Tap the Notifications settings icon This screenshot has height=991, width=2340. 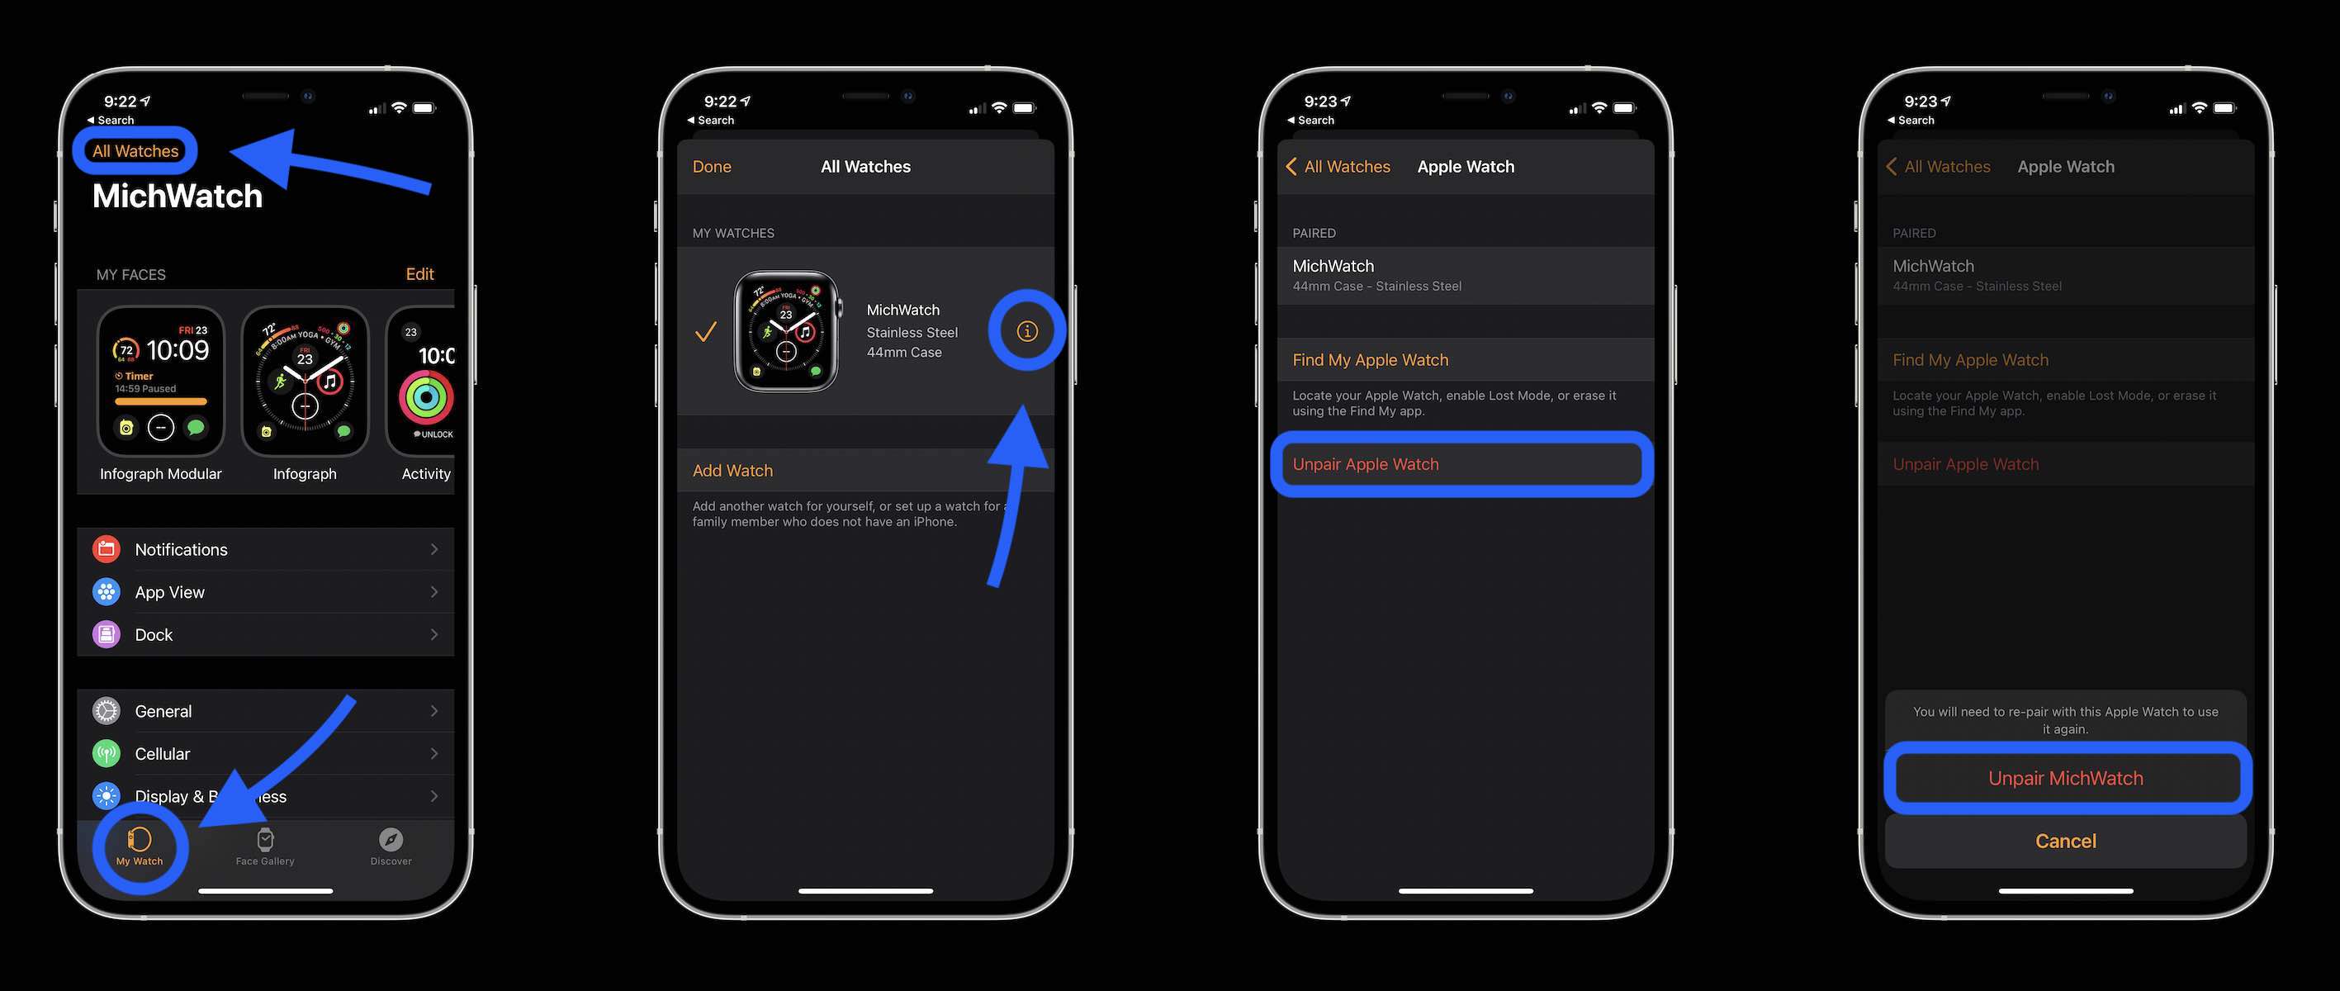pyautogui.click(x=106, y=548)
